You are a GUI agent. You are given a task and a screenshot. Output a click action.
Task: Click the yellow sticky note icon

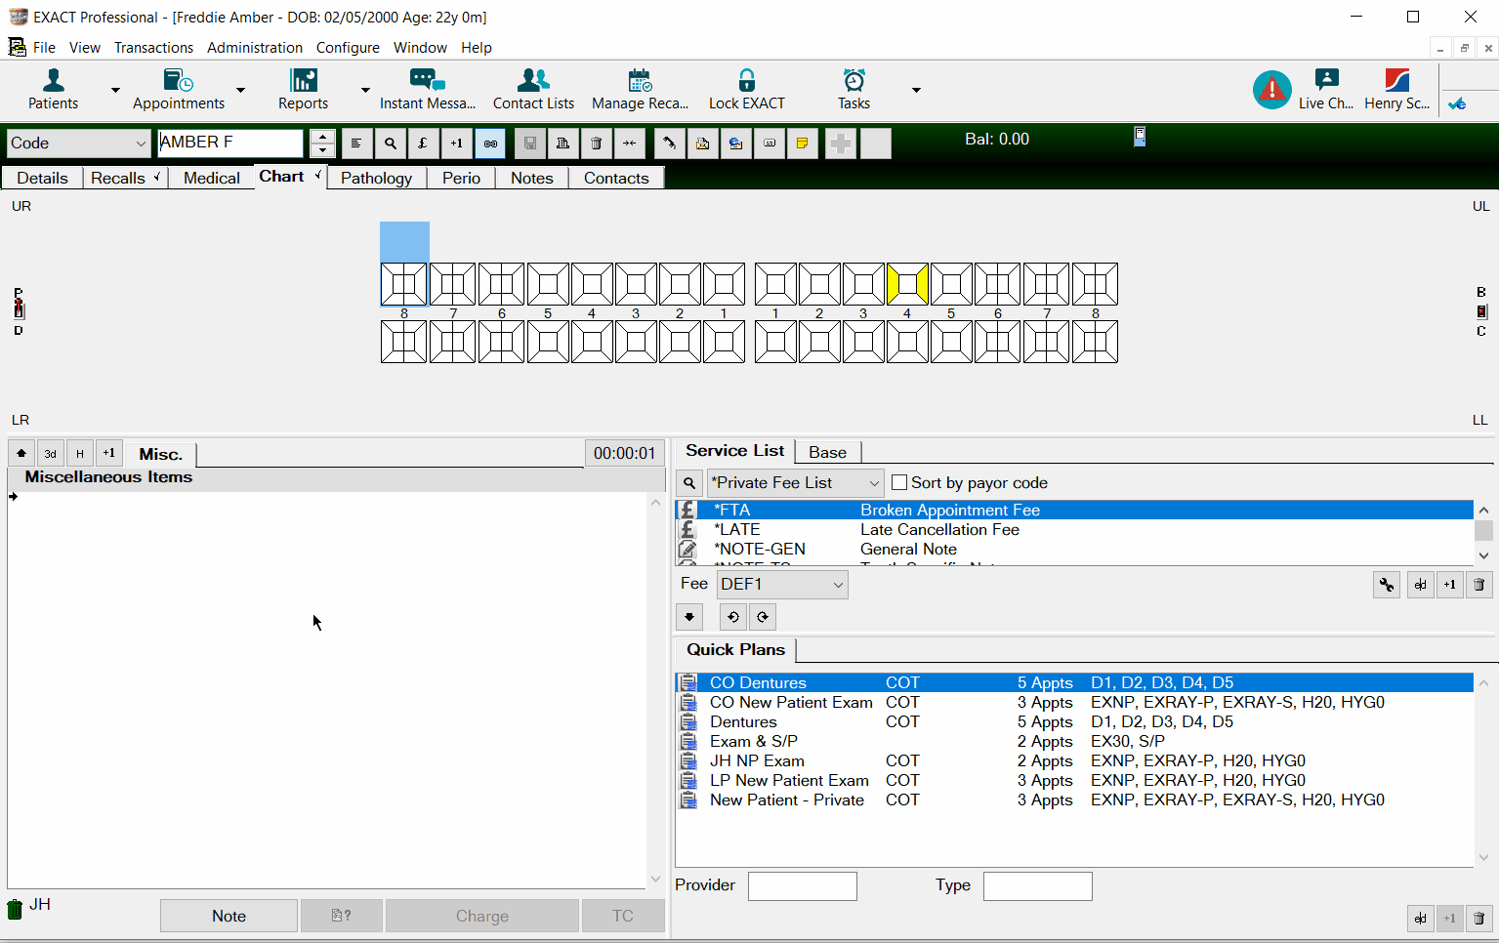[x=802, y=143]
